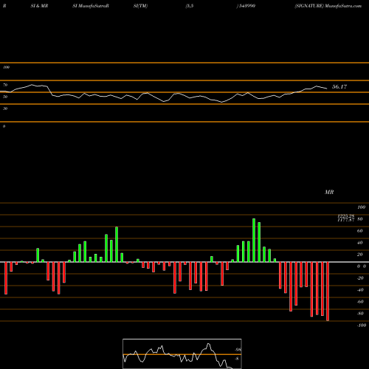369x369 pixels.
Task: Click the -100 axis label in MR panel
Action: coord(361,325)
